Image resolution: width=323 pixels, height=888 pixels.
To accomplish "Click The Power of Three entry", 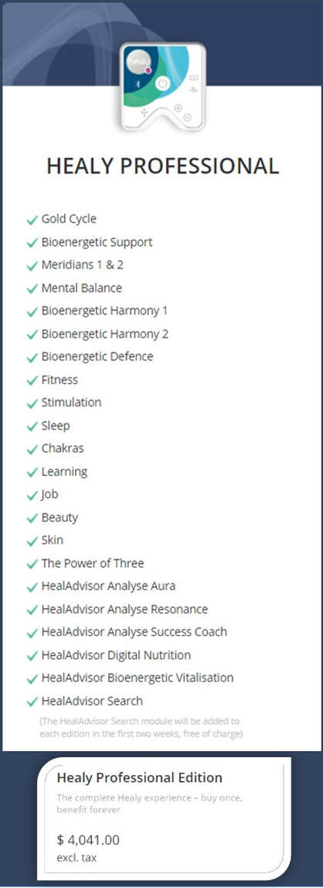I will pos(92,563).
